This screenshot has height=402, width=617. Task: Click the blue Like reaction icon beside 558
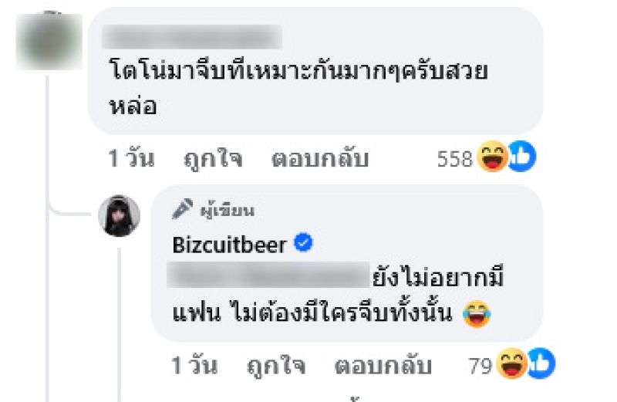pyautogui.click(x=522, y=157)
